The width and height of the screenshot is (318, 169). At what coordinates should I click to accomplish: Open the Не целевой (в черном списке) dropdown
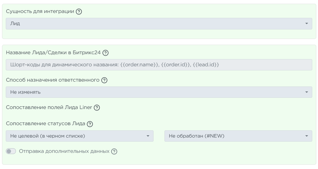click(x=77, y=136)
